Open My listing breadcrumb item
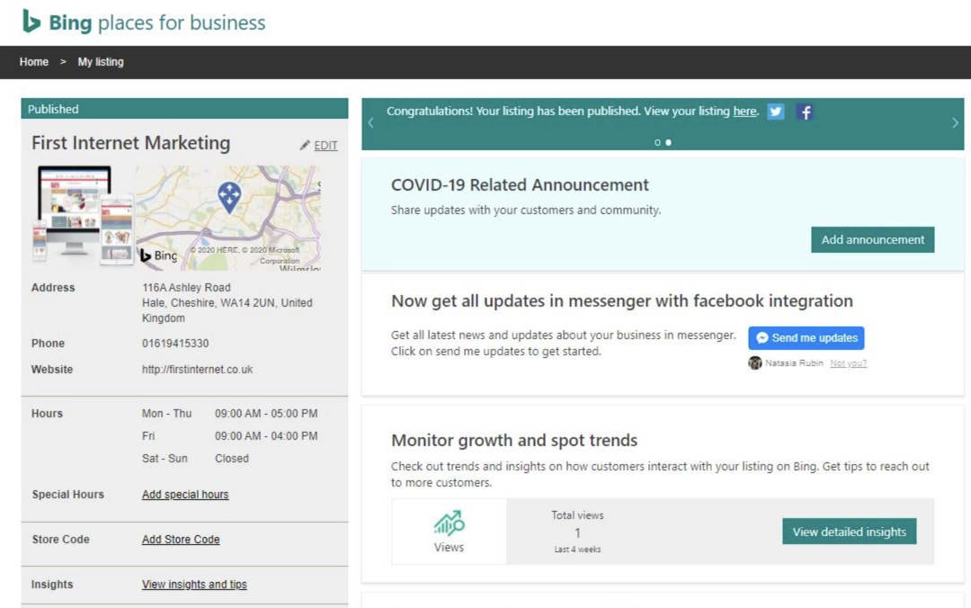Image resolution: width=971 pixels, height=608 pixels. point(101,62)
